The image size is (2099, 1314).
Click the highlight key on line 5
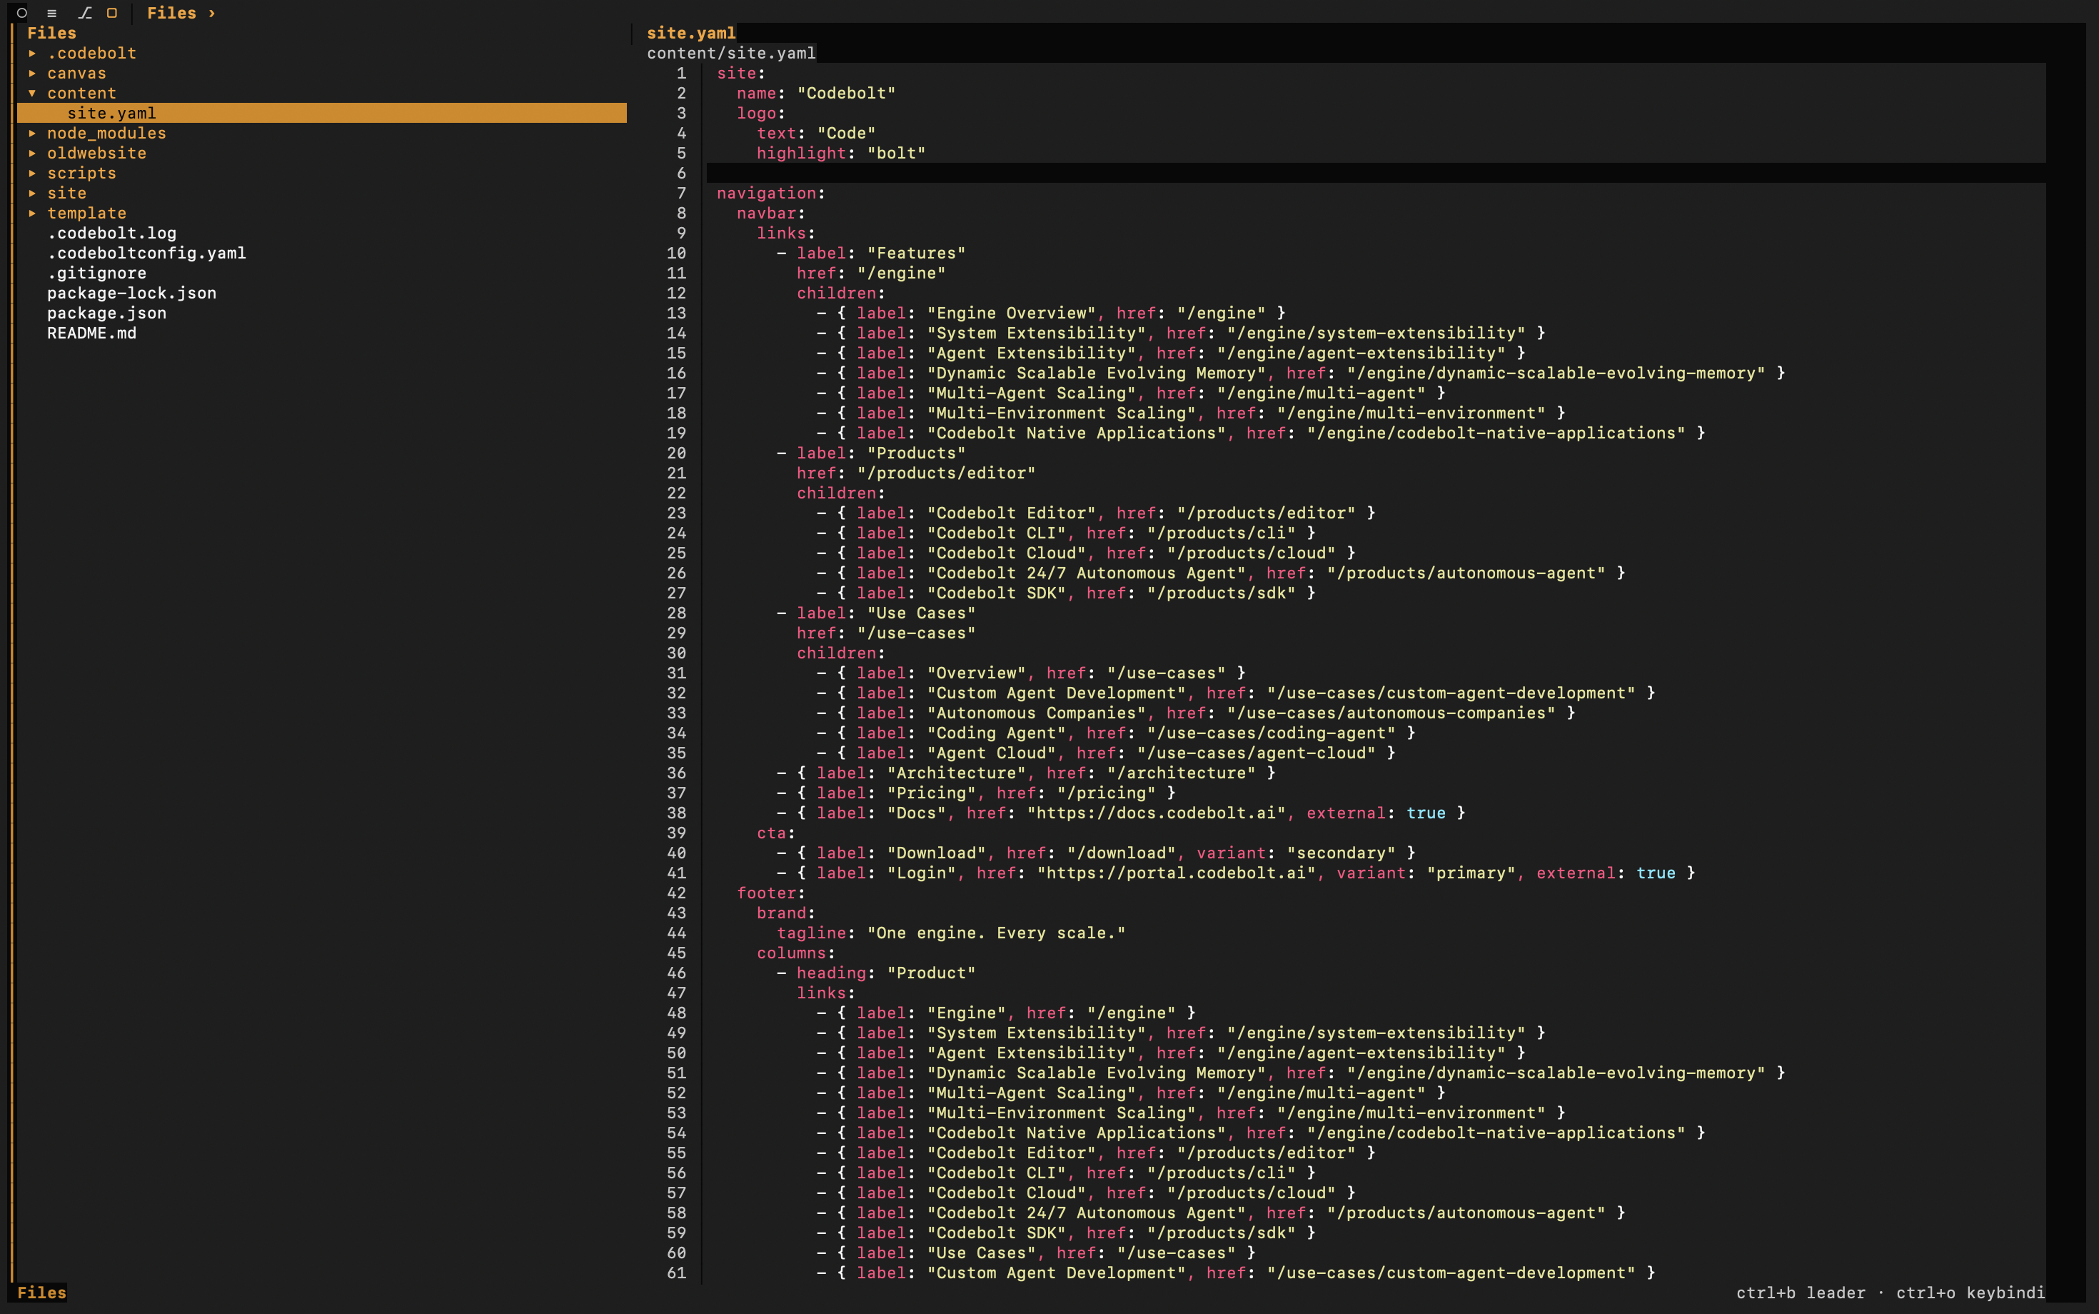tap(801, 153)
